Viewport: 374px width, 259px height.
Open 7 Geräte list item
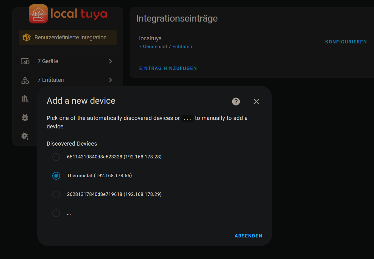tap(68, 61)
